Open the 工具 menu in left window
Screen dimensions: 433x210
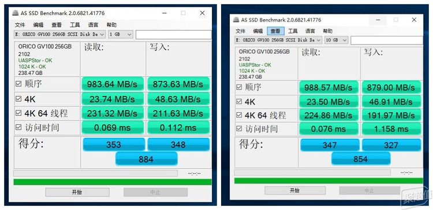pyautogui.click(x=75, y=25)
